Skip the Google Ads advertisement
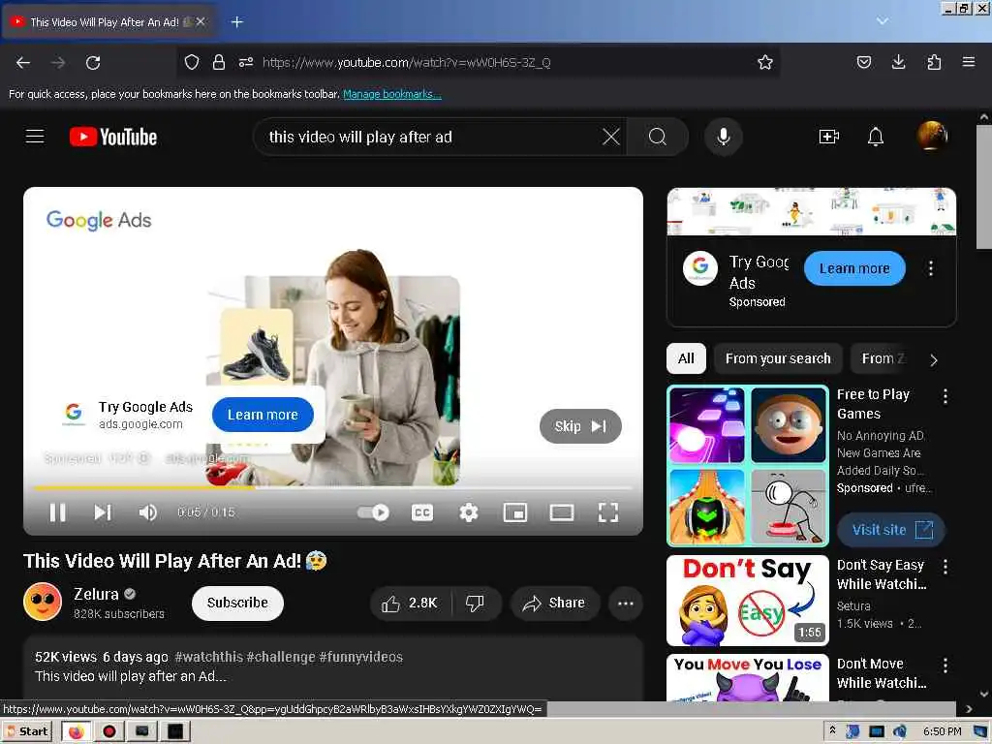This screenshot has width=992, height=744. (580, 426)
